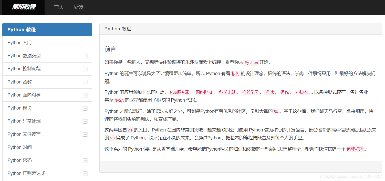Expand the Python 密码 plus icon
The height and width of the screenshot is (181, 385).
(85, 161)
